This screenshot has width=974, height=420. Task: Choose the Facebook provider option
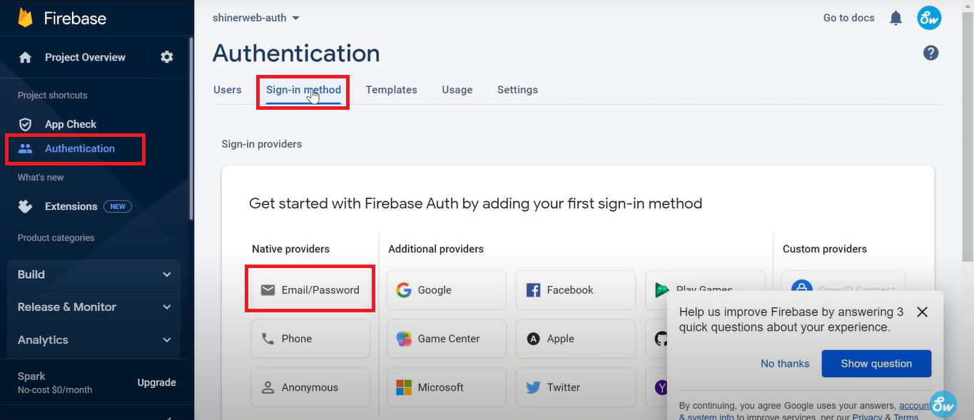point(575,290)
